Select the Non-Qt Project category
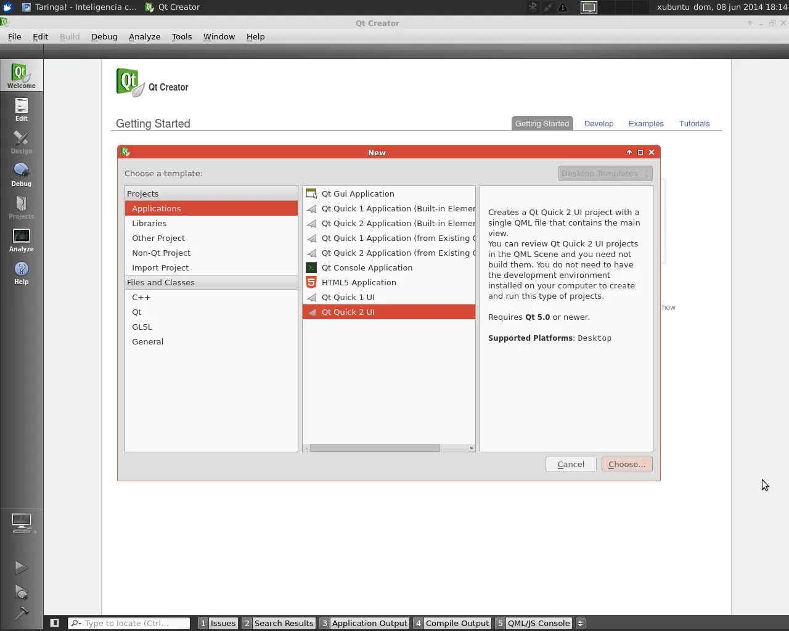 click(211, 253)
